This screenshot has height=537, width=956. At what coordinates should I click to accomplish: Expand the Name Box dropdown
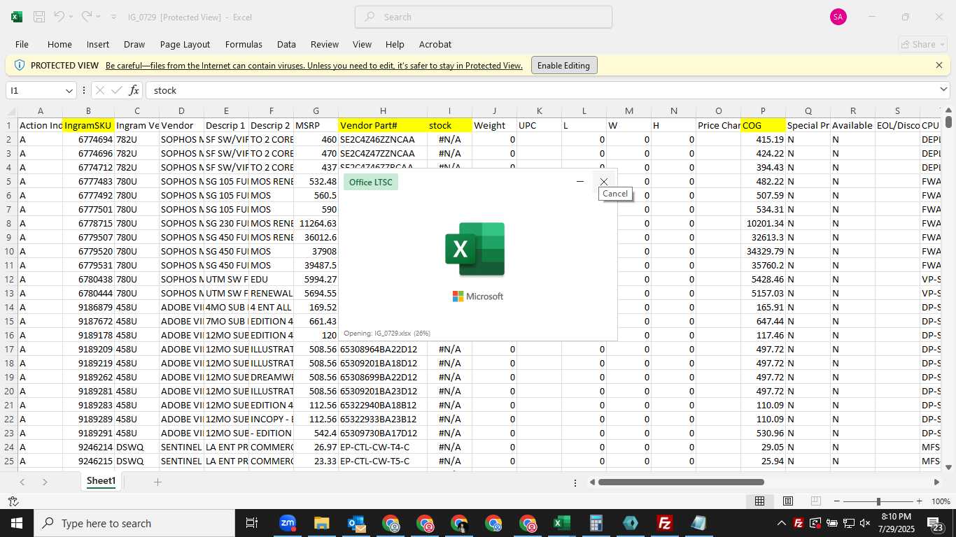click(69, 90)
